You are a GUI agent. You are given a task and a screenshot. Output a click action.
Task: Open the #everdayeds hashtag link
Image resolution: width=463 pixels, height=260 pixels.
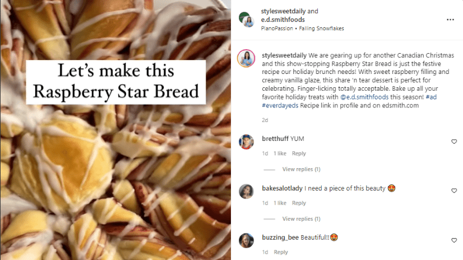pyautogui.click(x=281, y=106)
